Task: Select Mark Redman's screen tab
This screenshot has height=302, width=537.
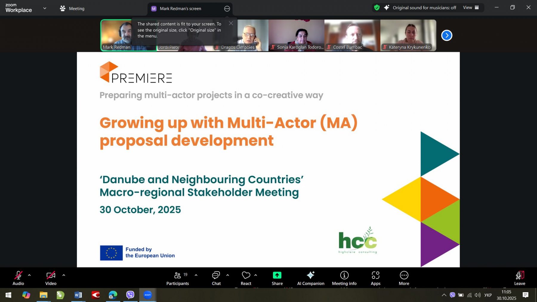Action: click(x=180, y=9)
